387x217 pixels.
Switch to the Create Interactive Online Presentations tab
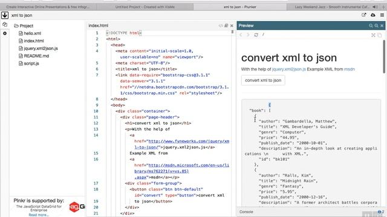coord(48,7)
